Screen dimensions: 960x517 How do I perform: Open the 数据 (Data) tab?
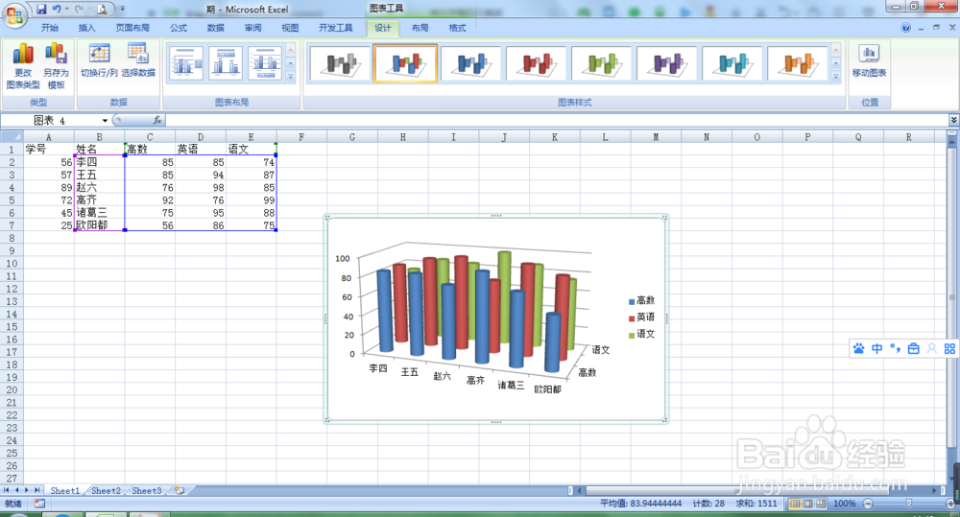click(215, 28)
